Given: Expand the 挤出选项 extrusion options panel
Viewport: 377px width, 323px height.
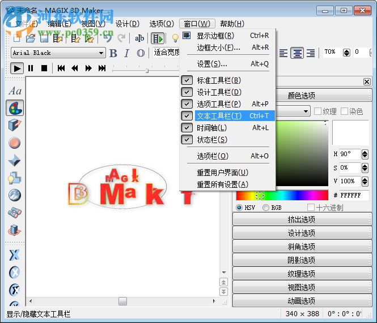Looking at the screenshot, I should tap(302, 219).
